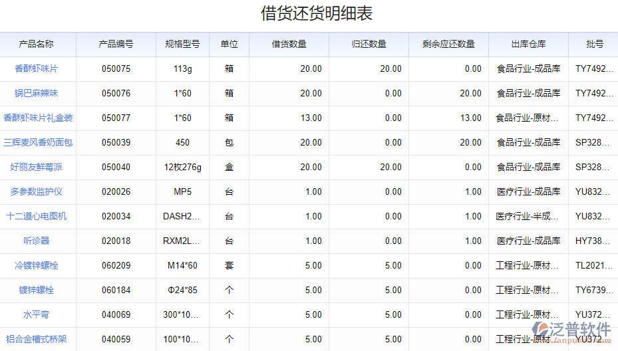Click the 450 specification cell
Viewport: 618px width, 351px height.
(x=182, y=143)
